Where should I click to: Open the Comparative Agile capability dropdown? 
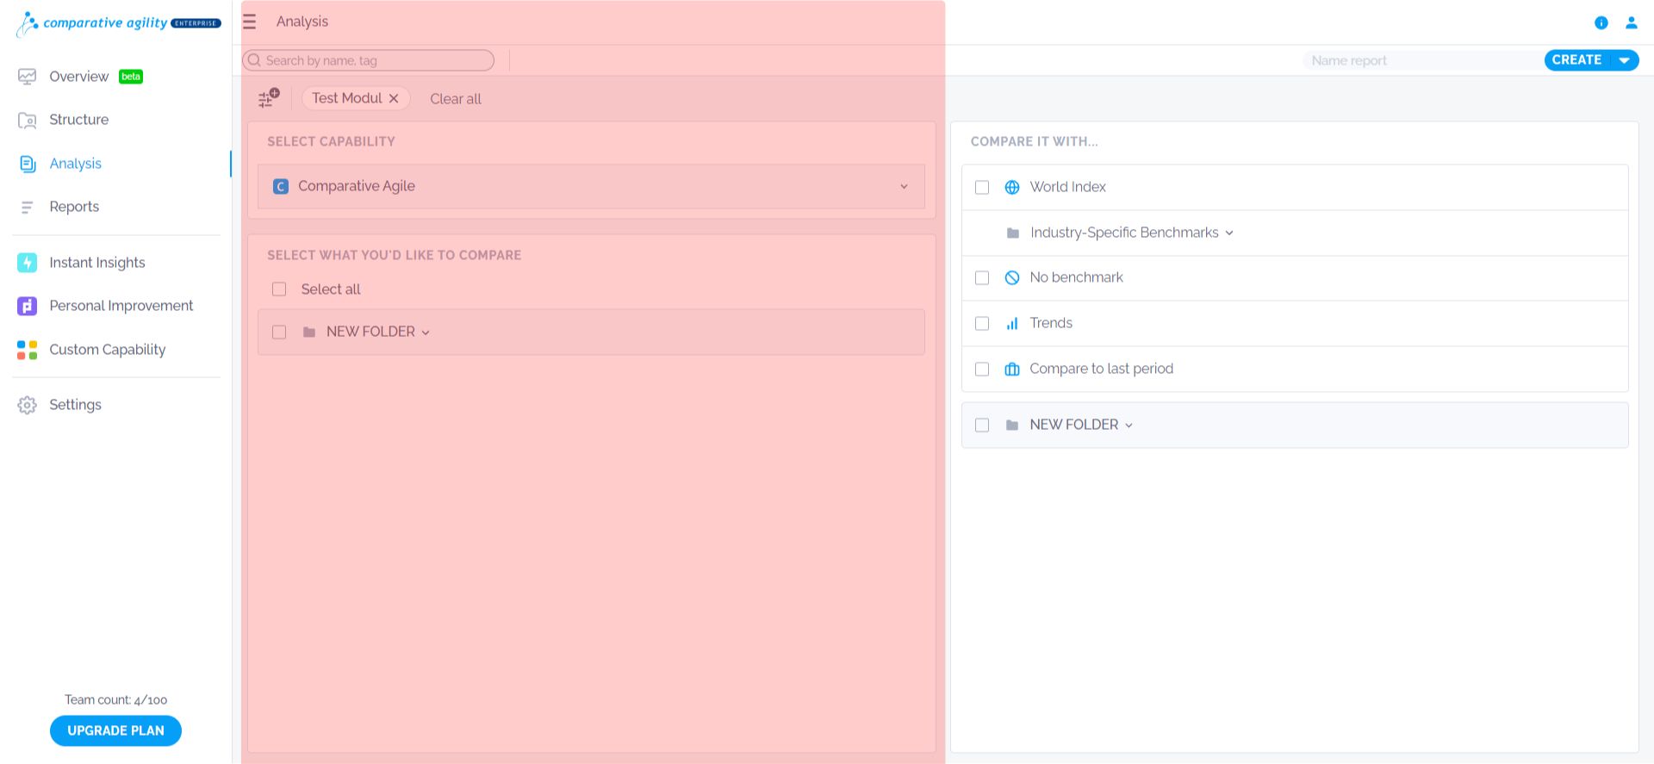591,186
